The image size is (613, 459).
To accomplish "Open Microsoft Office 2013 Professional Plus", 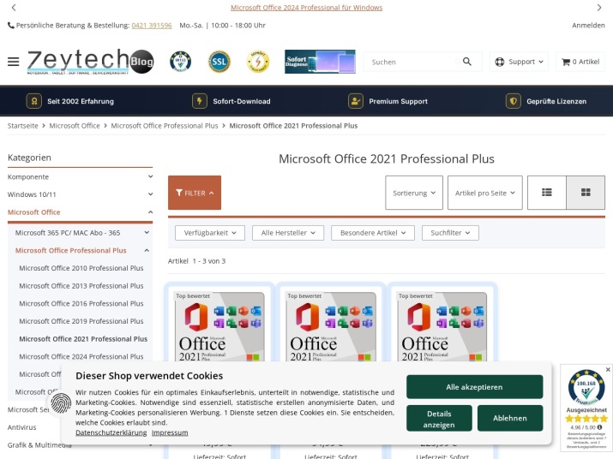I will pos(81,286).
